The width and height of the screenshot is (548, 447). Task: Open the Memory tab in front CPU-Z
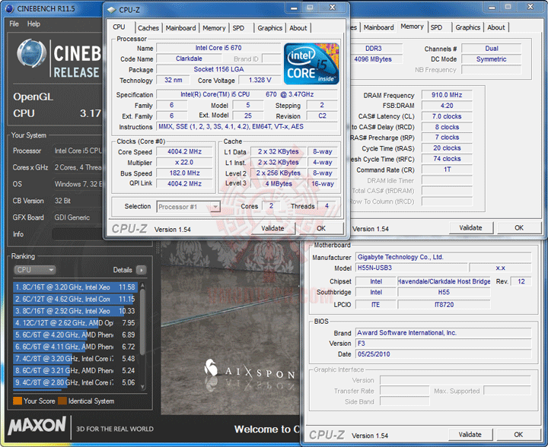[x=214, y=28]
